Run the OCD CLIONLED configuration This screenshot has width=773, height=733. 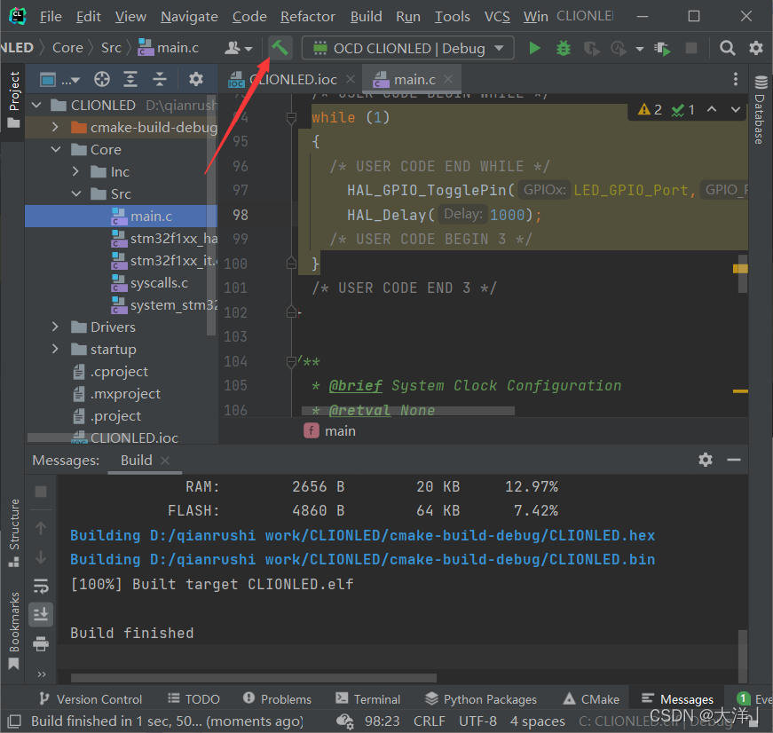(534, 48)
